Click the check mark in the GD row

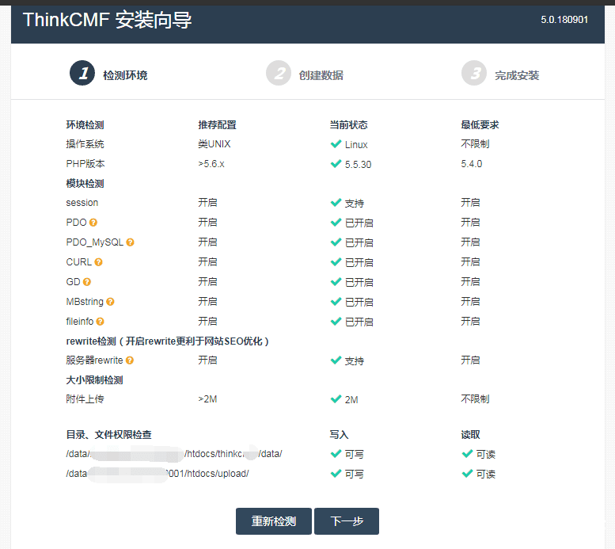pyautogui.click(x=336, y=281)
